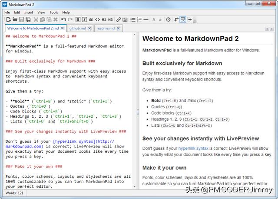Open the File menu

click(x=7, y=13)
